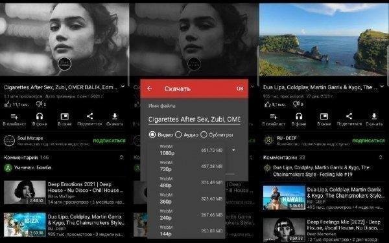Open Deep Emotions 2021 video thumbnail
Viewport: 389px width, 243px height.
(x=25, y=193)
